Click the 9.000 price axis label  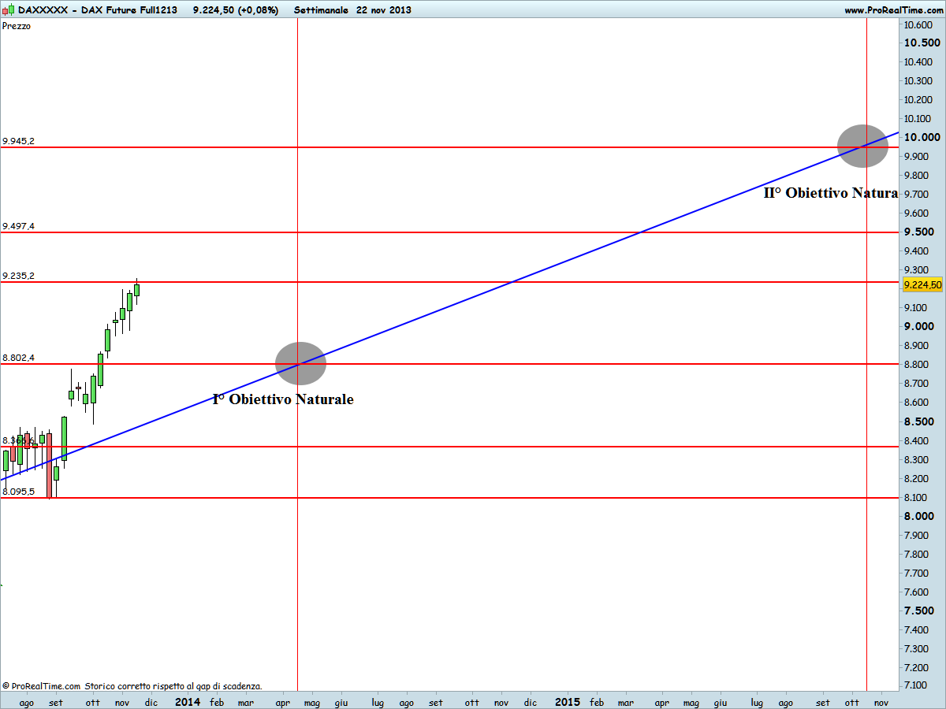920,327
